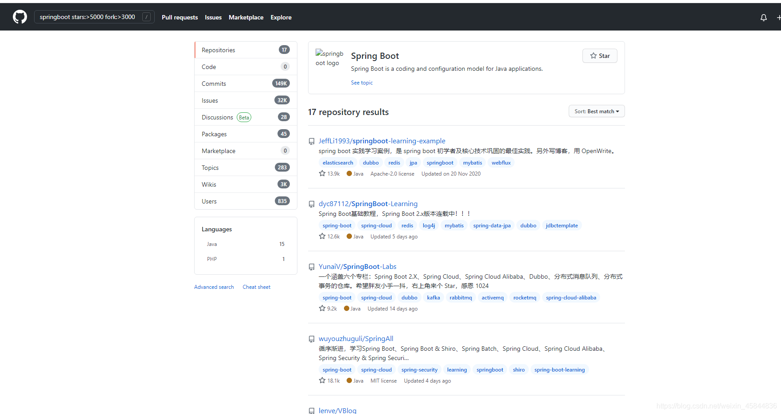781x414 pixels.
Task: Open dyc87112/SpringBoot-Learning repository
Action: pos(368,204)
